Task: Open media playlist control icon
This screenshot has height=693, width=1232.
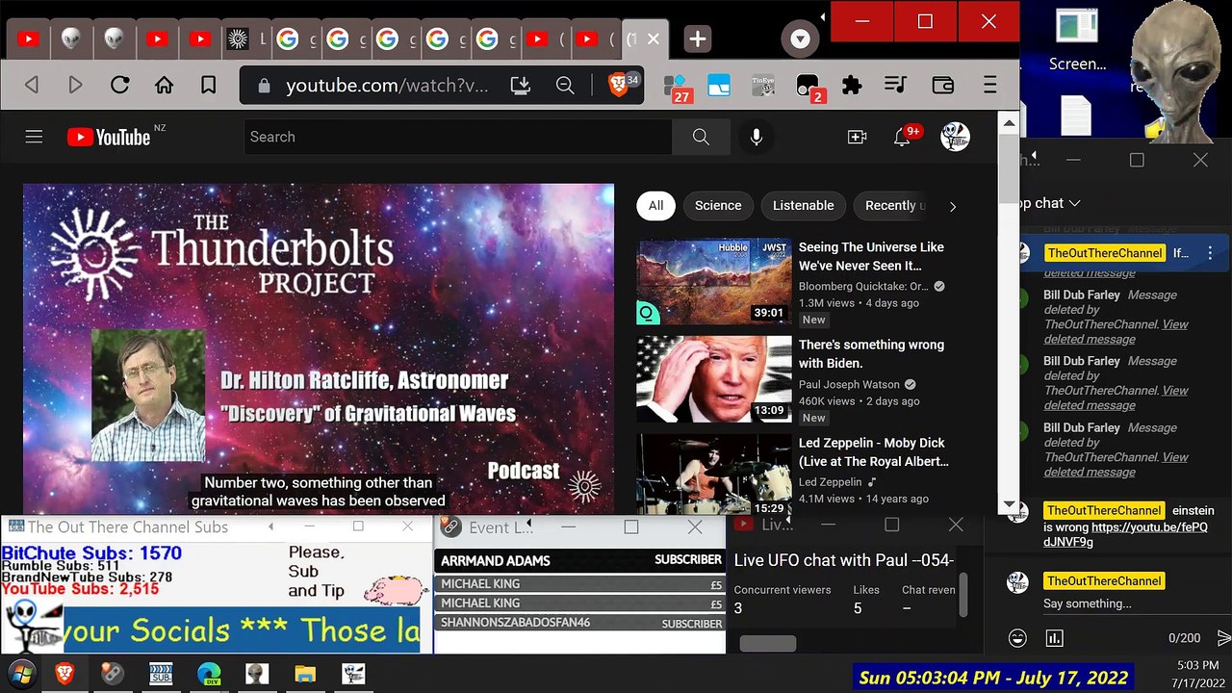Action: (x=895, y=86)
